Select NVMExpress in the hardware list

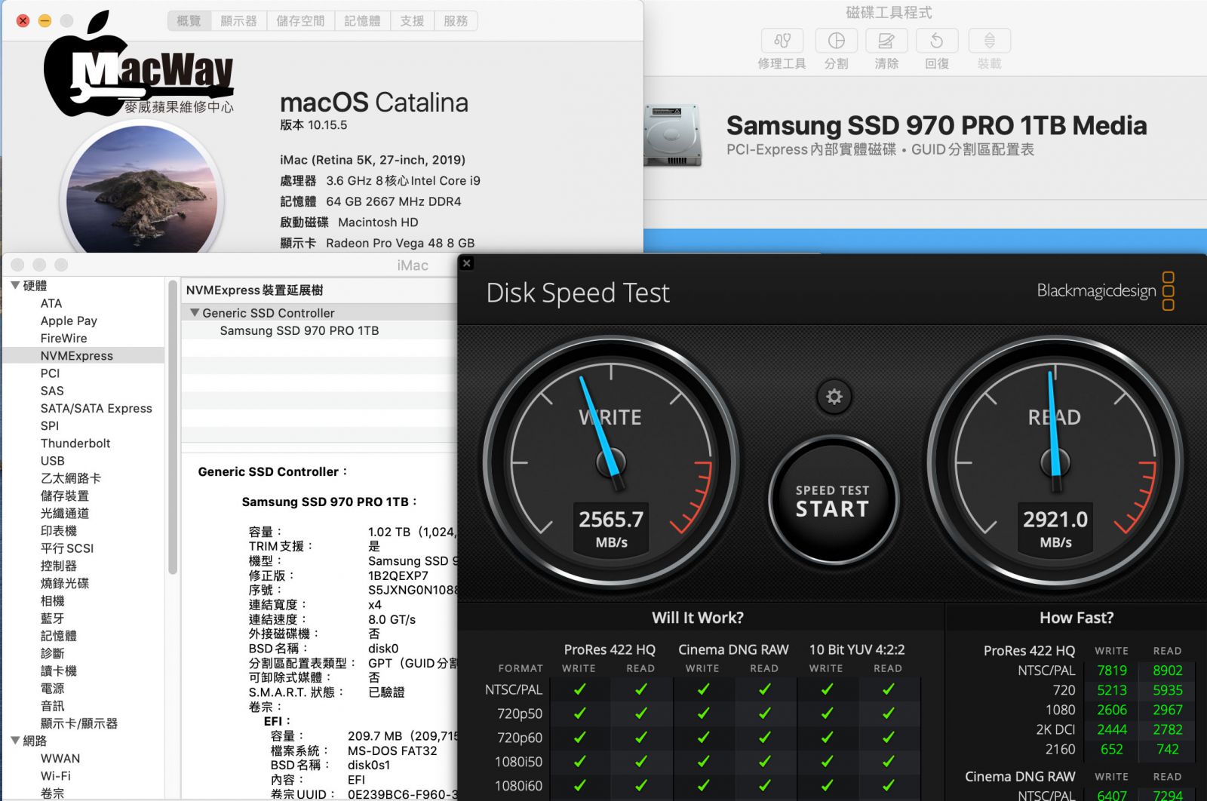click(x=84, y=355)
